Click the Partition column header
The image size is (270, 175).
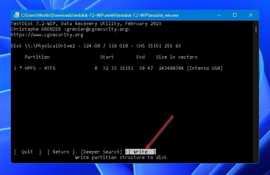click(x=37, y=57)
